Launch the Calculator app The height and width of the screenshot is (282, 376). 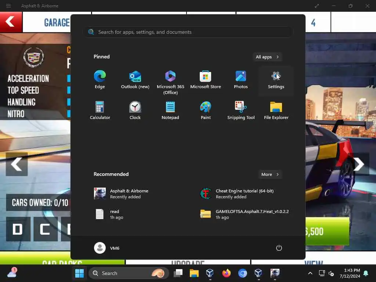coord(100,111)
